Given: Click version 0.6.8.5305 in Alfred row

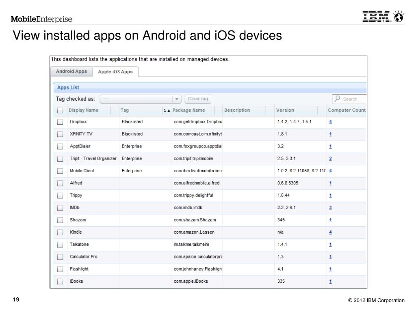Looking at the screenshot, I should (x=288, y=183).
